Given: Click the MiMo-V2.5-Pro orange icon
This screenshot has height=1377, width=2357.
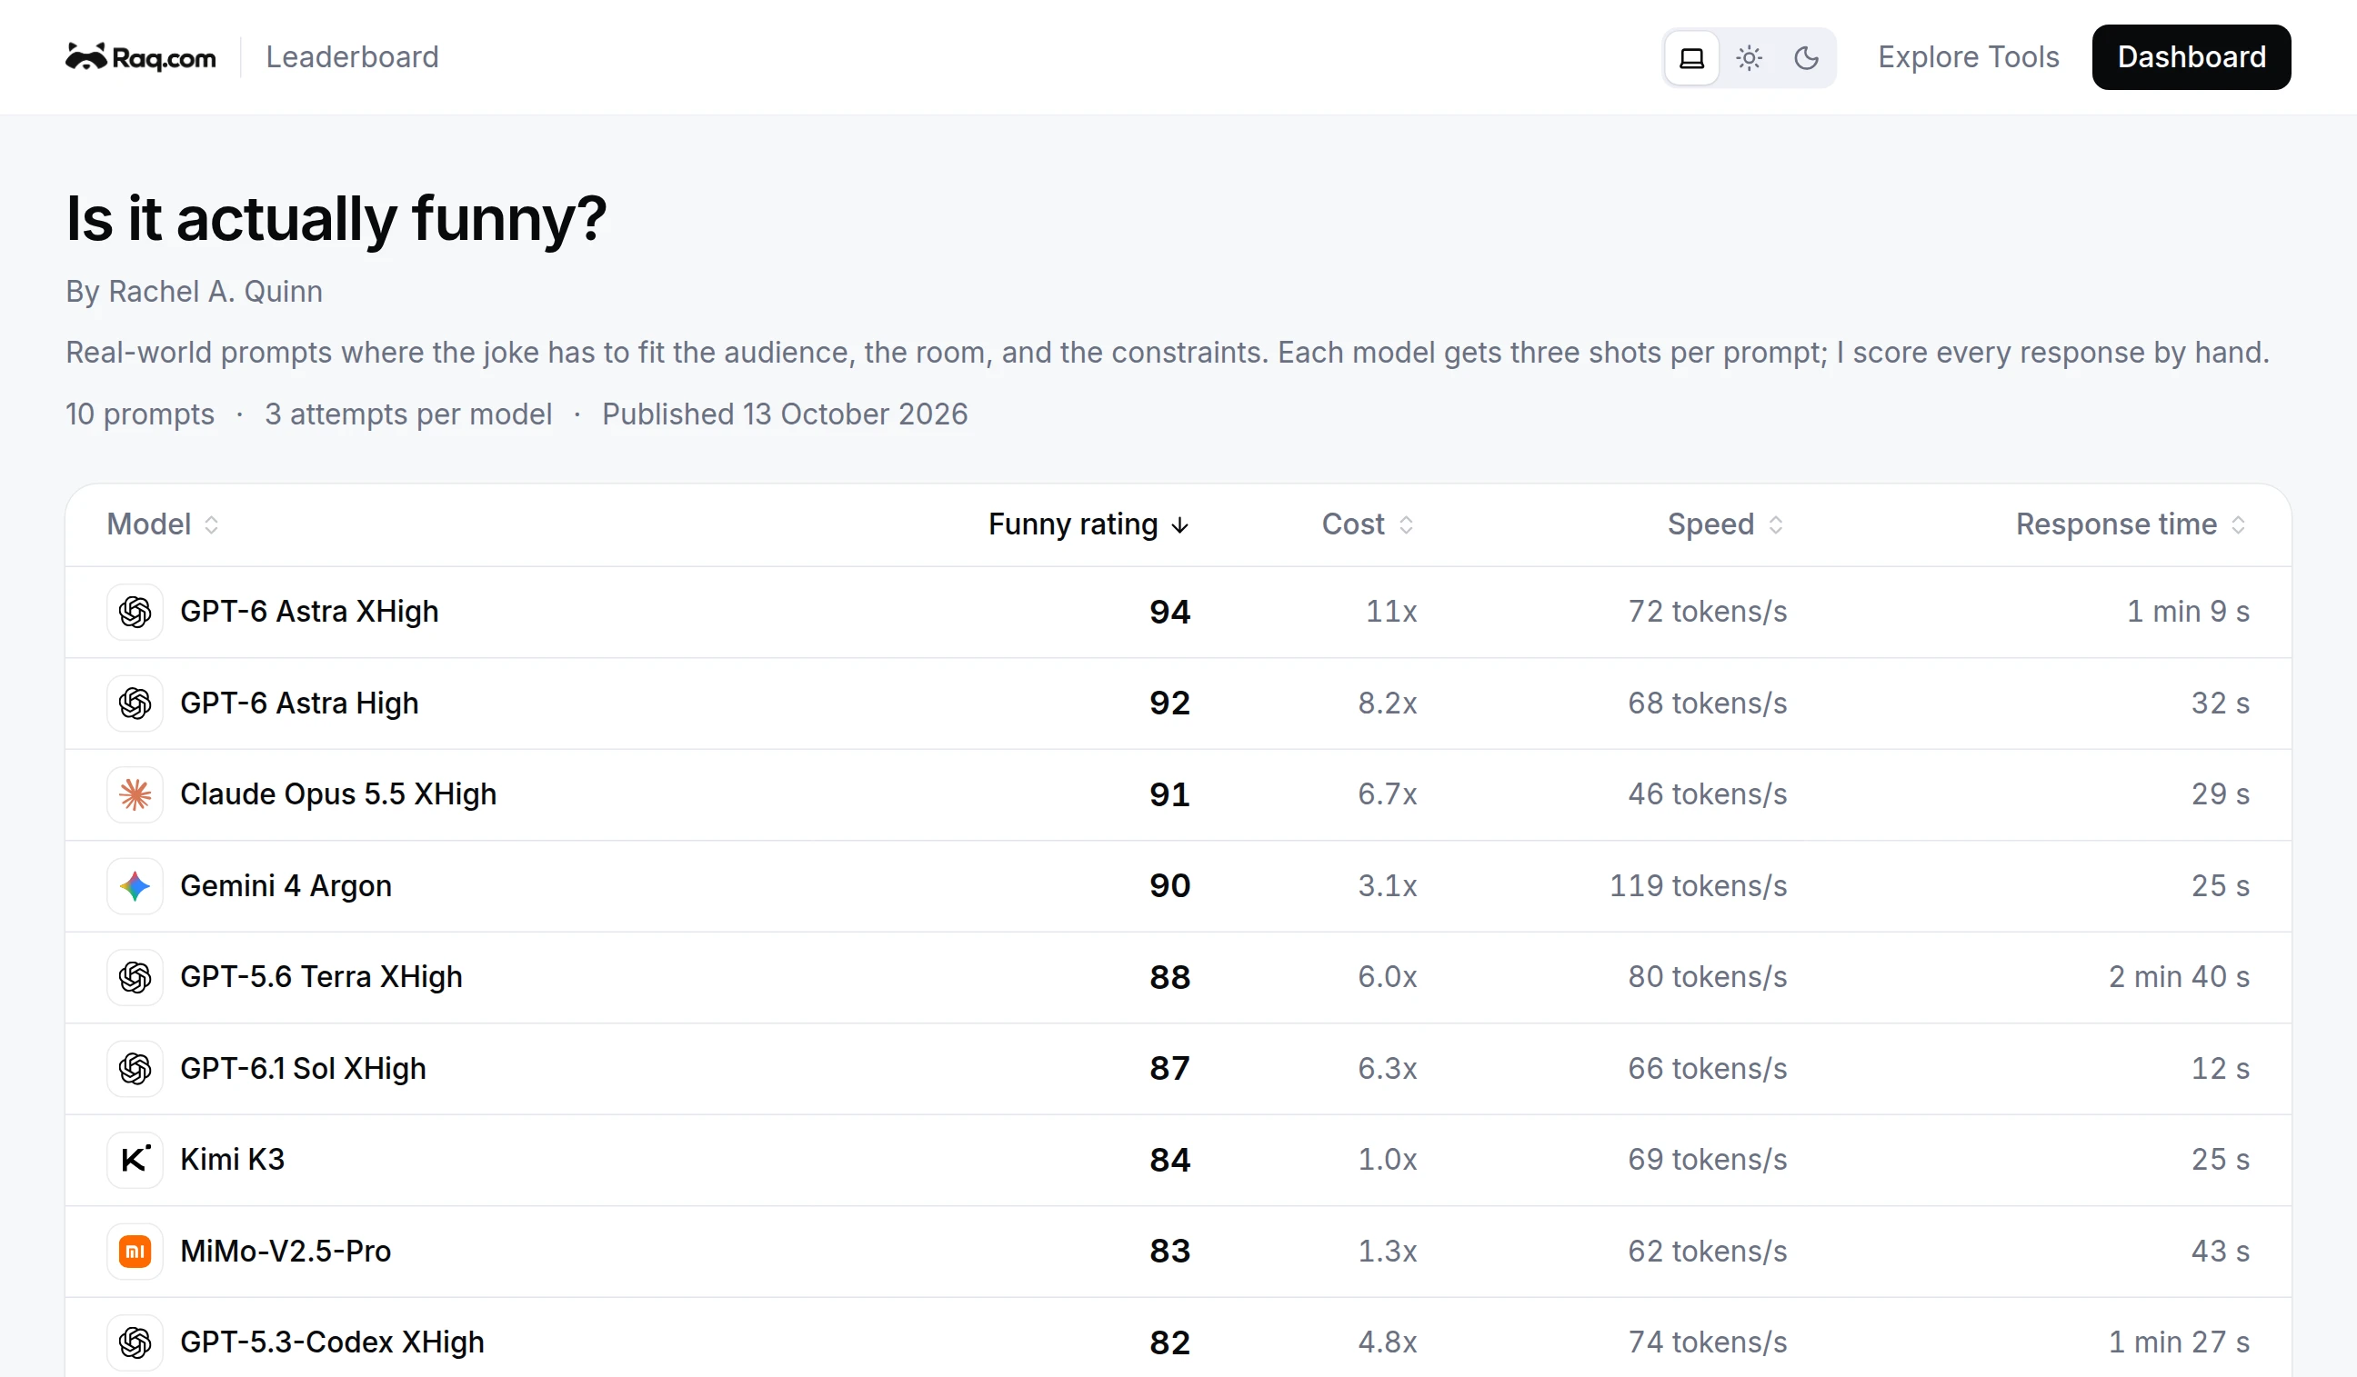Looking at the screenshot, I should pyautogui.click(x=135, y=1251).
